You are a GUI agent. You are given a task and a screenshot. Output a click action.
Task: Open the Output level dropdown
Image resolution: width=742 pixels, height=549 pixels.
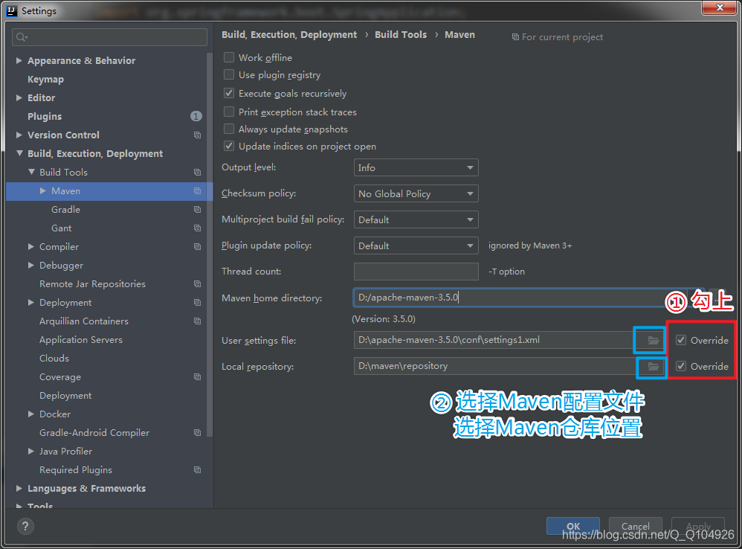point(416,167)
